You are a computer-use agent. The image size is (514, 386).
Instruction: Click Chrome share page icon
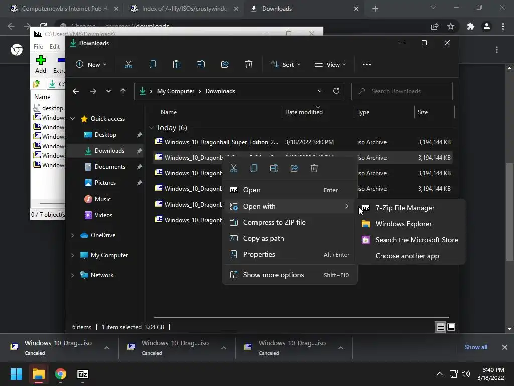[x=435, y=26]
